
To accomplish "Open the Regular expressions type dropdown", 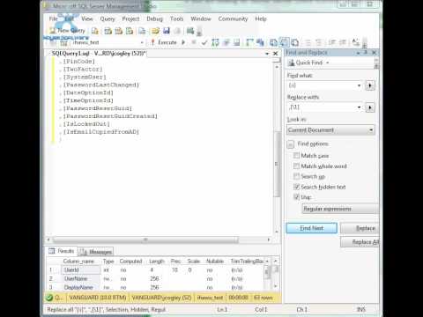I will [340, 209].
